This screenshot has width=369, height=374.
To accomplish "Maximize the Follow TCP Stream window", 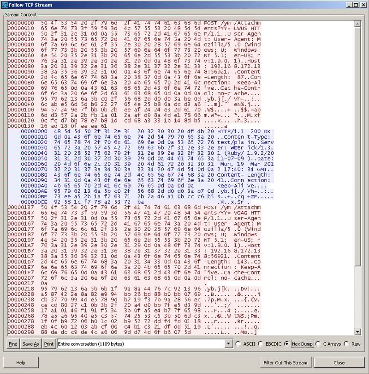I will [x=356, y=5].
